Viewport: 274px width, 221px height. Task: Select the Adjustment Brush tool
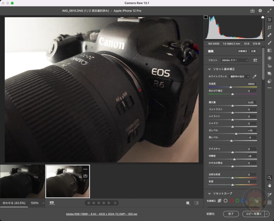(269, 43)
